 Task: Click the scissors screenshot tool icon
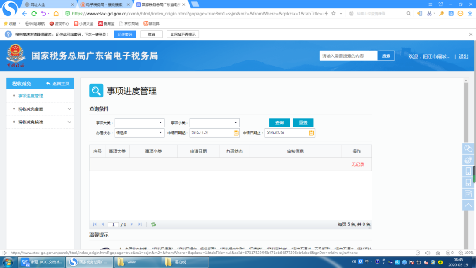click(429, 14)
